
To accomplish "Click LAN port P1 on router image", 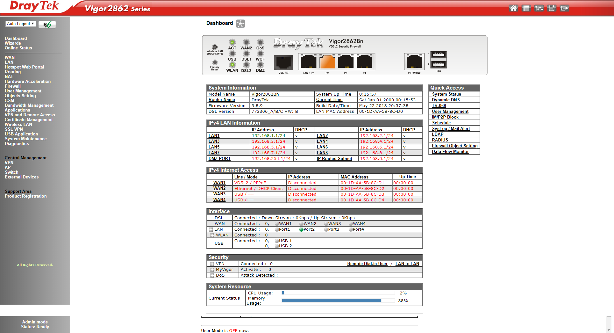I will click(308, 62).
